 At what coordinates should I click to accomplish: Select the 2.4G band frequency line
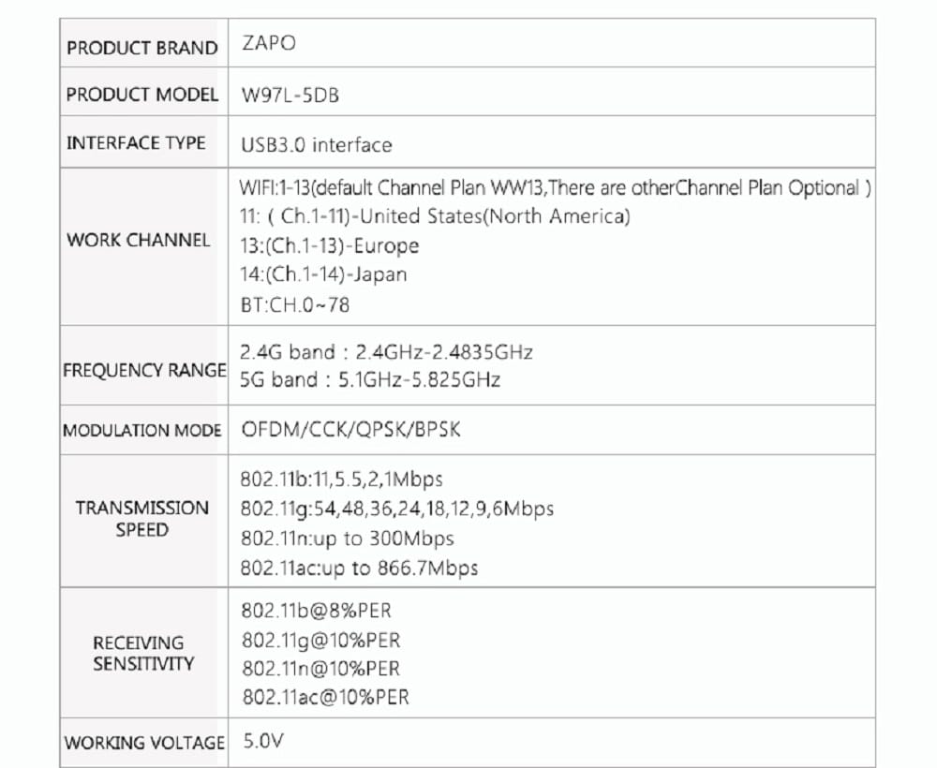point(386,352)
